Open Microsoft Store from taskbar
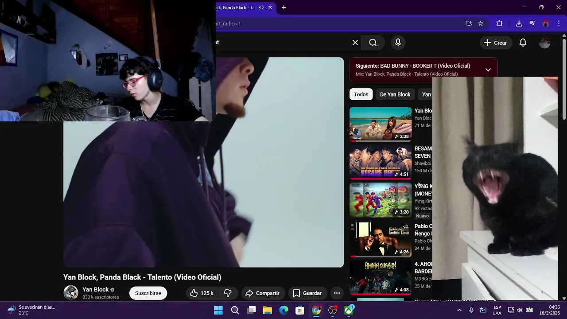The width and height of the screenshot is (567, 319). 300,310
